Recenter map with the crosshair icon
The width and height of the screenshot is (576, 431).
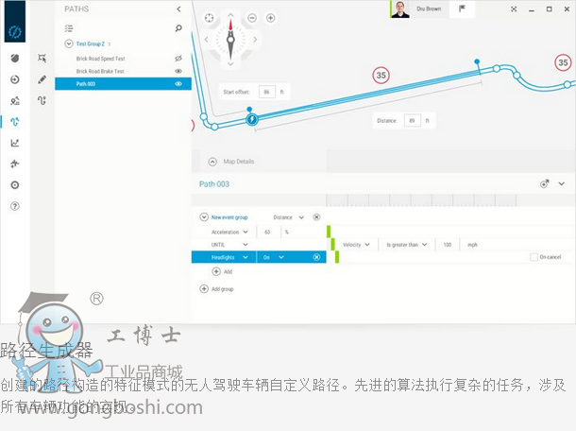209,18
